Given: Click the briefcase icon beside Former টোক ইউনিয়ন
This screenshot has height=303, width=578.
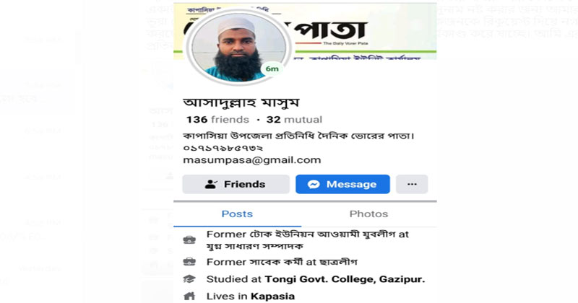Looking at the screenshot, I should click(x=189, y=240).
